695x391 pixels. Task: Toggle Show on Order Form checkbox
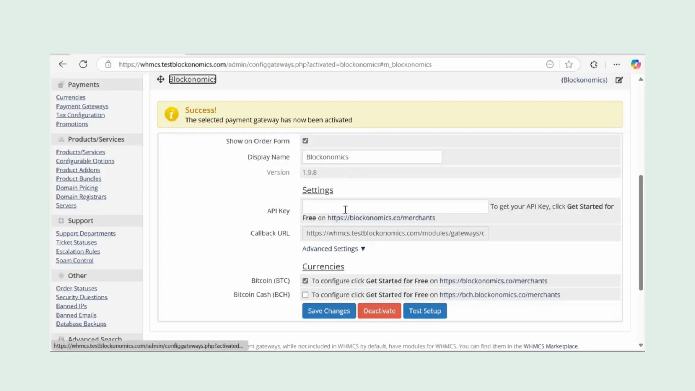coord(306,141)
